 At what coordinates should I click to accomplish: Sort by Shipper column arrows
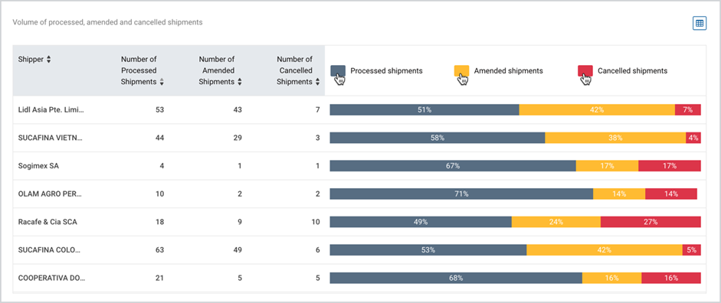(x=49, y=59)
